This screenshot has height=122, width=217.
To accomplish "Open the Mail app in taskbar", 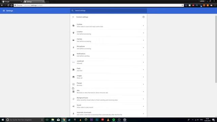I will pyautogui.click(x=58, y=120).
